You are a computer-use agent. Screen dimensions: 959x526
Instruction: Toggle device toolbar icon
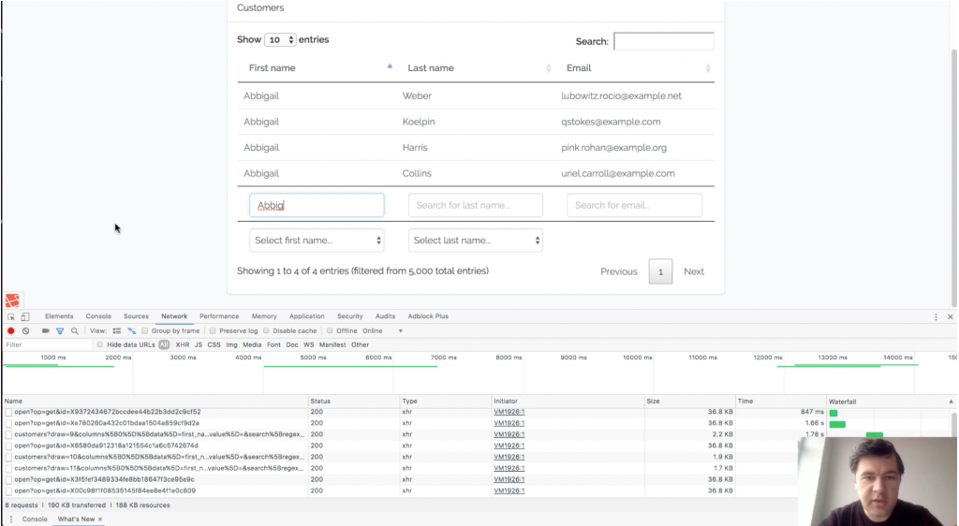(25, 316)
